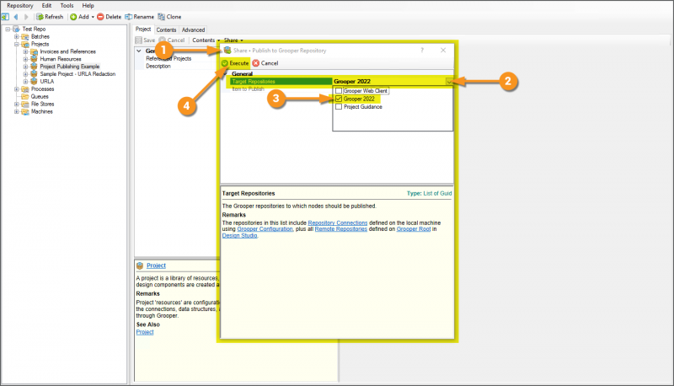Image resolution: width=674 pixels, height=386 pixels.
Task: Select the Target Repositories property row
Action: (x=342, y=81)
